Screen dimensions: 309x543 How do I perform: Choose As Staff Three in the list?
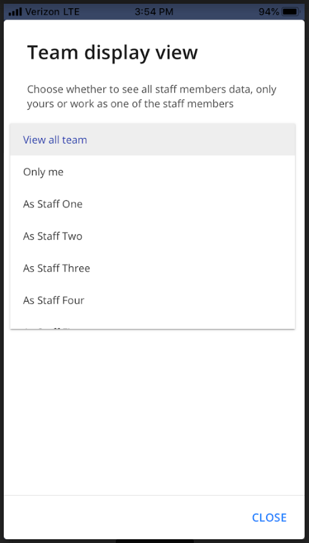(152, 268)
